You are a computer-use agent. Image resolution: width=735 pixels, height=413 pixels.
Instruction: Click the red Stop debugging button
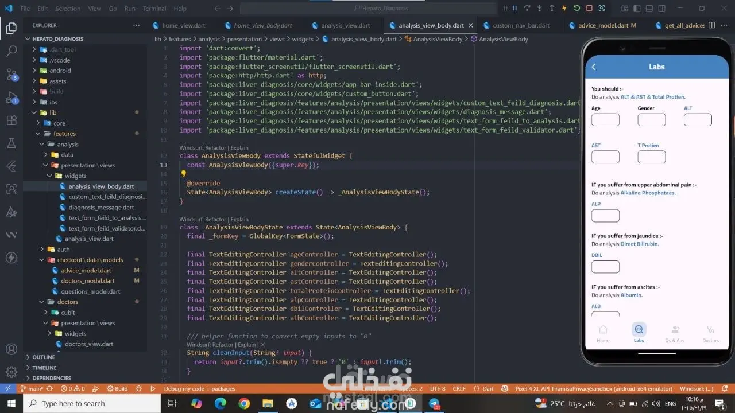click(x=589, y=8)
